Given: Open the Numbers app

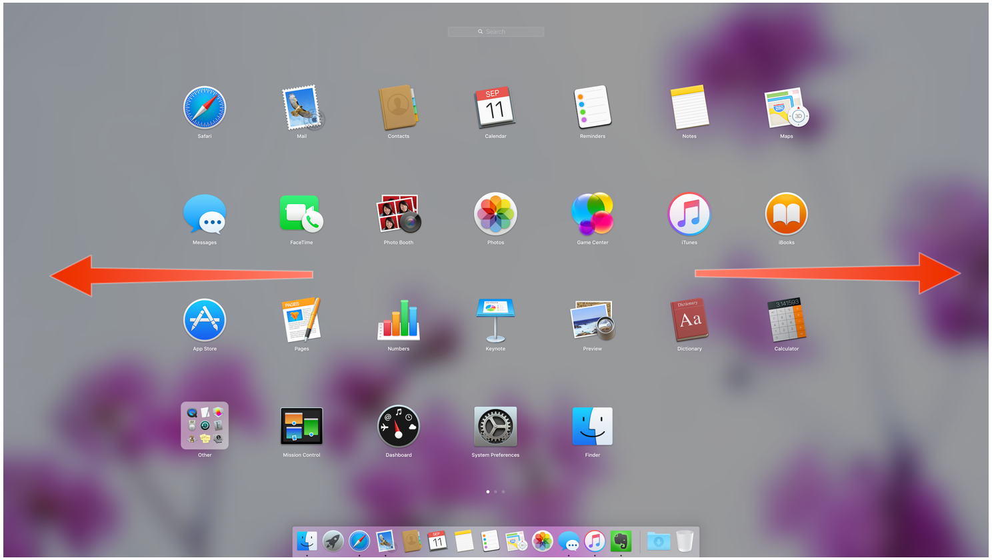Looking at the screenshot, I should click(399, 319).
